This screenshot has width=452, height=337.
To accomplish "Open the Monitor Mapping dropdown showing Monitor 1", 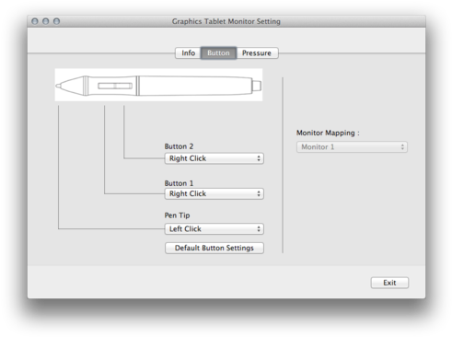I will pos(352,147).
